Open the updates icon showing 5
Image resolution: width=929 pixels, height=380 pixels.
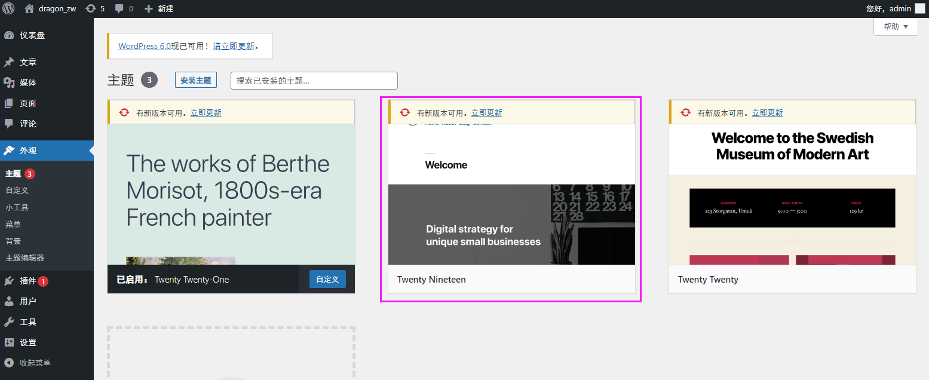tap(91, 8)
